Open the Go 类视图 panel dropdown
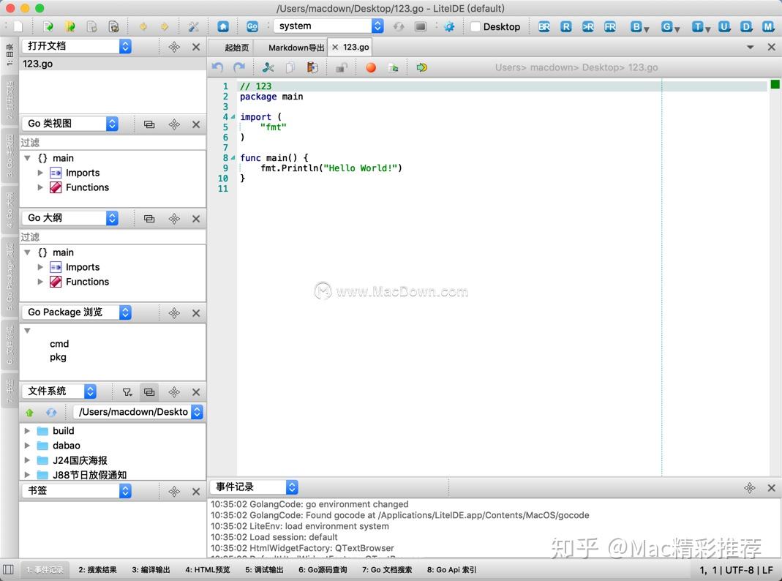The image size is (782, 581). [70, 124]
